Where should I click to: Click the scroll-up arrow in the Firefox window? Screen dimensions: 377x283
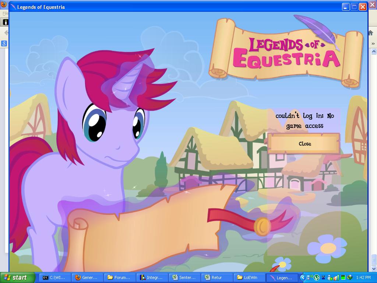pyautogui.click(x=374, y=51)
